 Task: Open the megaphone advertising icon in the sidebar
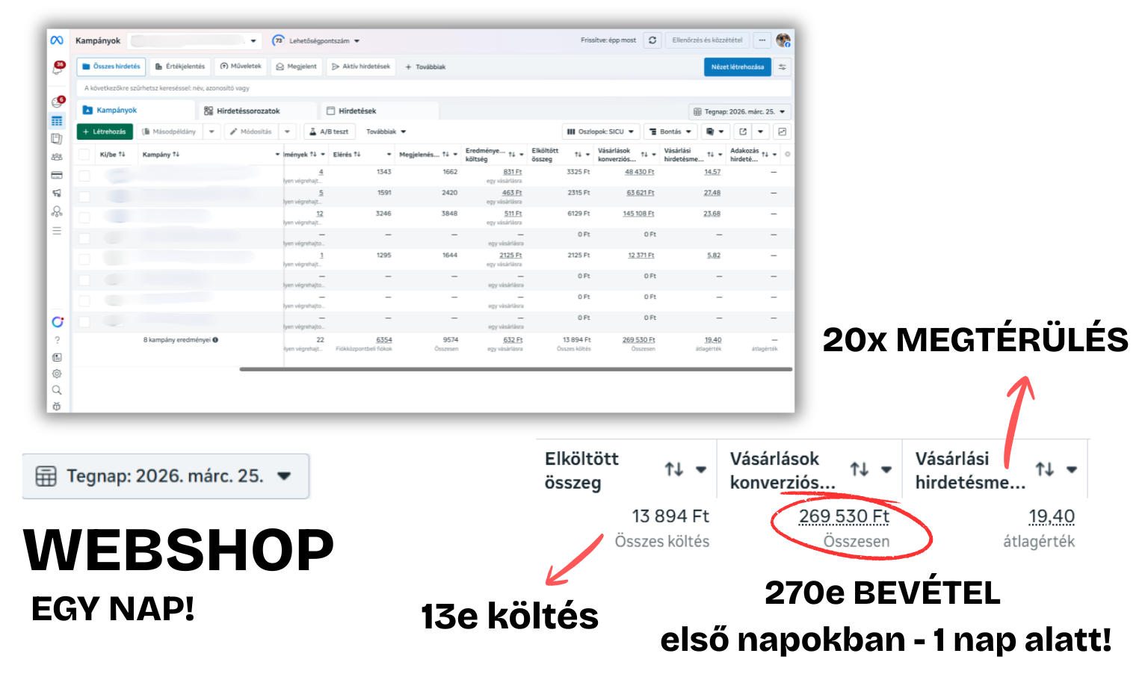(57, 193)
